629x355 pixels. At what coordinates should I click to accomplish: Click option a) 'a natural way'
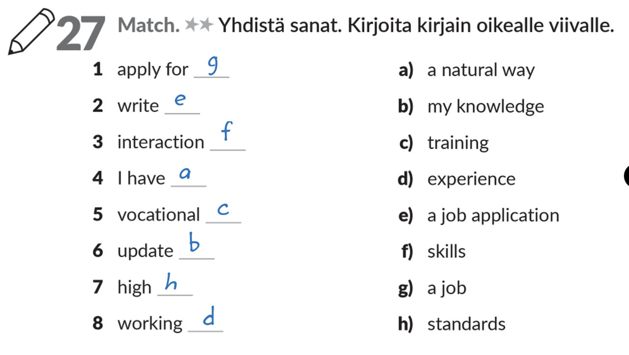pos(480,70)
